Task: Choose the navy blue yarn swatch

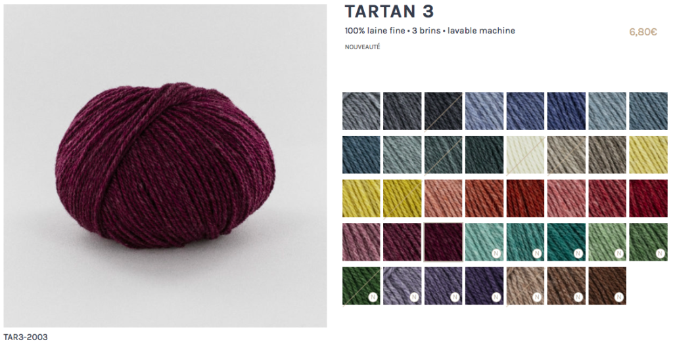Action: 566,110
